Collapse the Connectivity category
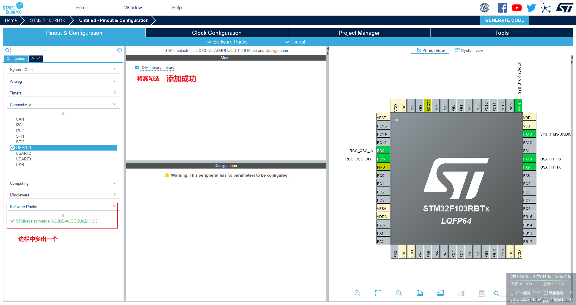This screenshot has height=305, width=576. pos(114,104)
